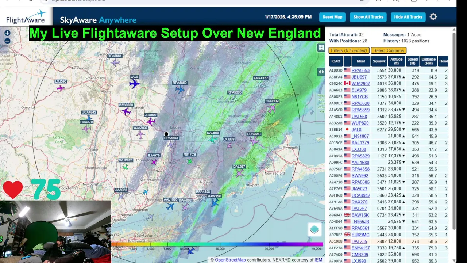
Task: Click Hide All Tracks button
Action: 408,17
